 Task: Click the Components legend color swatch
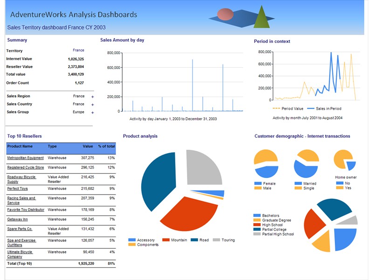click(132, 245)
